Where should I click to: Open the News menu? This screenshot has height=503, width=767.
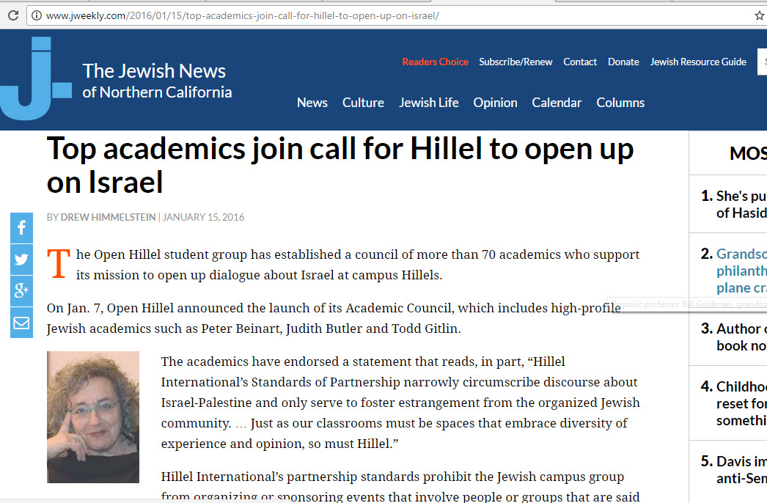[x=312, y=103]
